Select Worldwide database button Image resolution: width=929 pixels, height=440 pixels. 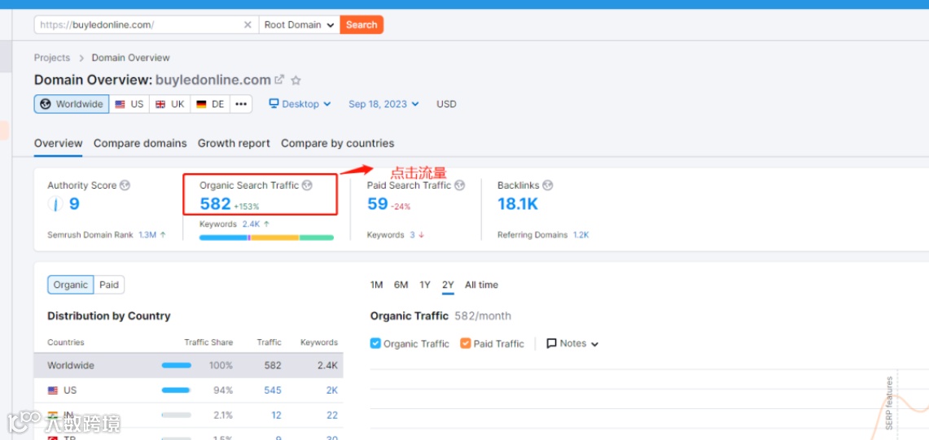point(71,104)
